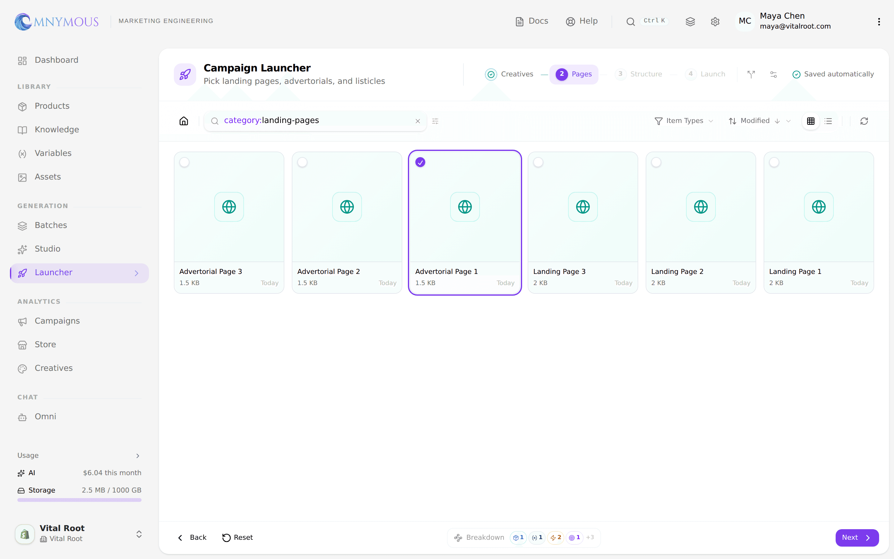Viewport: 894px width, 559px height.
Task: Open Products in sidebar
Action: coord(79,106)
